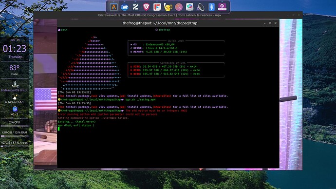Image resolution: width=336 pixels, height=189 pixels.
Task: Select the bash tab label
Action: [64, 30]
